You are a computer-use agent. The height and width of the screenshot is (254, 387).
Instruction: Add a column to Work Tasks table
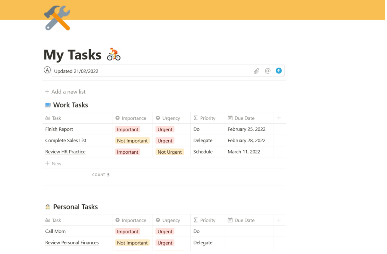point(279,118)
